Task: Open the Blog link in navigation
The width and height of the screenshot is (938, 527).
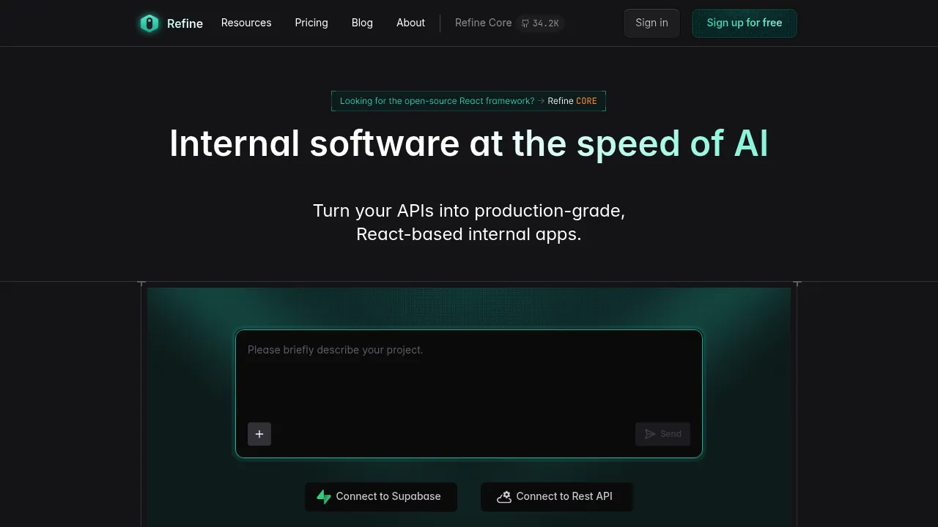Action: pos(362,23)
